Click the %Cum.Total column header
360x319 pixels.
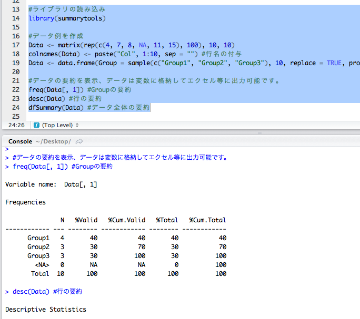point(207,220)
